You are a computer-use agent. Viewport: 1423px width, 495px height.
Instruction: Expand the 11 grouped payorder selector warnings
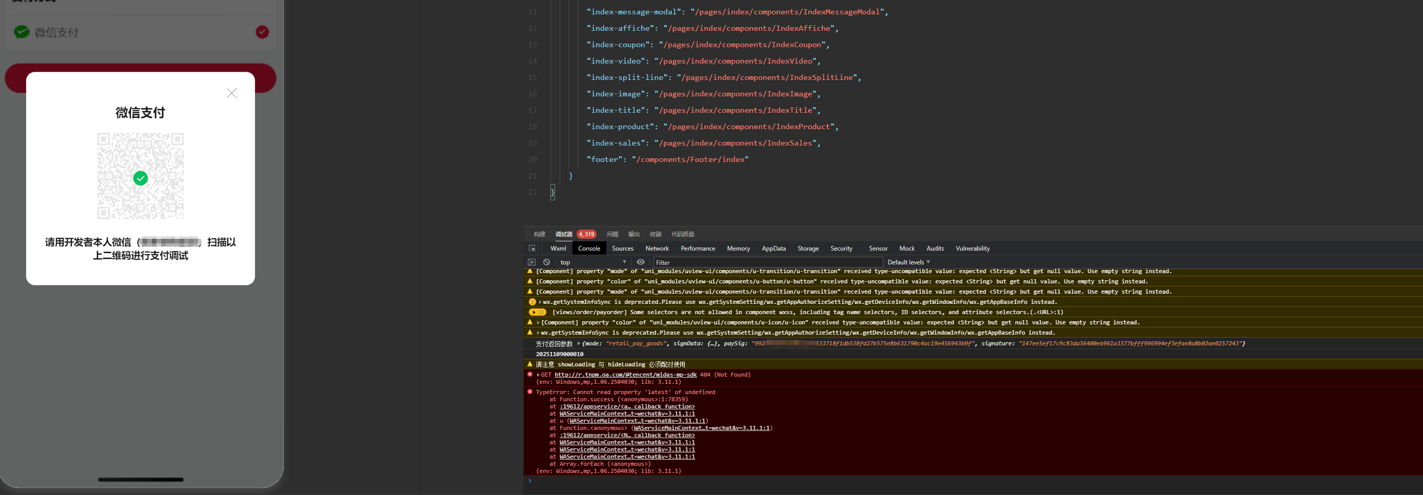[x=537, y=313]
